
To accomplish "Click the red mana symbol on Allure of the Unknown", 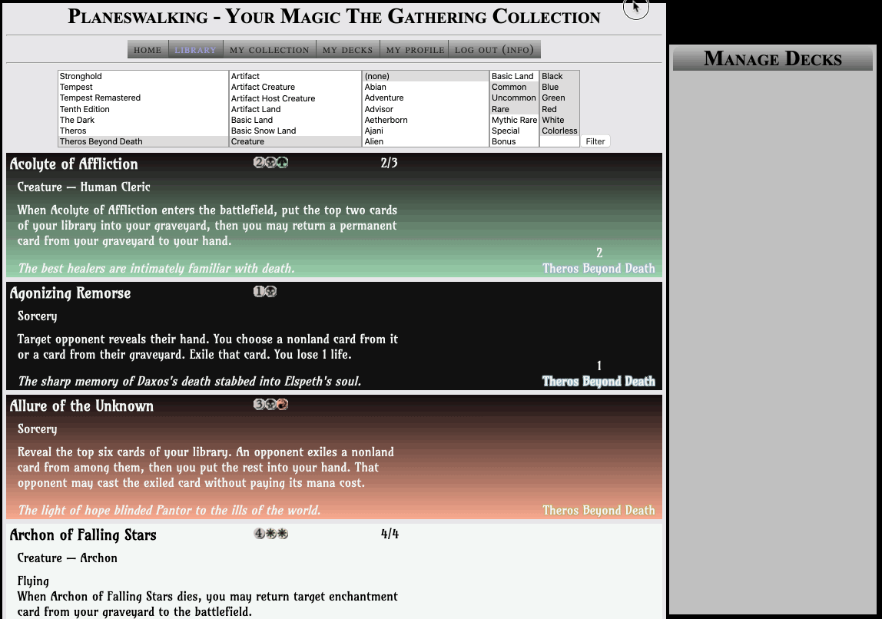I will coord(283,404).
